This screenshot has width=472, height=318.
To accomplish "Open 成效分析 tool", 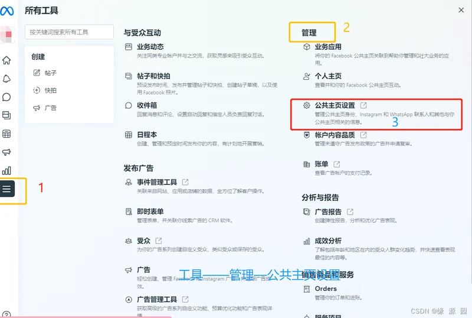I will [x=328, y=241].
